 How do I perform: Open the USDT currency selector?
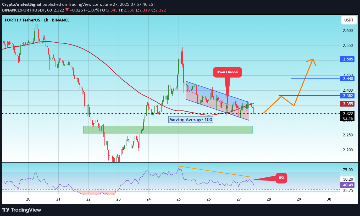pyautogui.click(x=348, y=20)
